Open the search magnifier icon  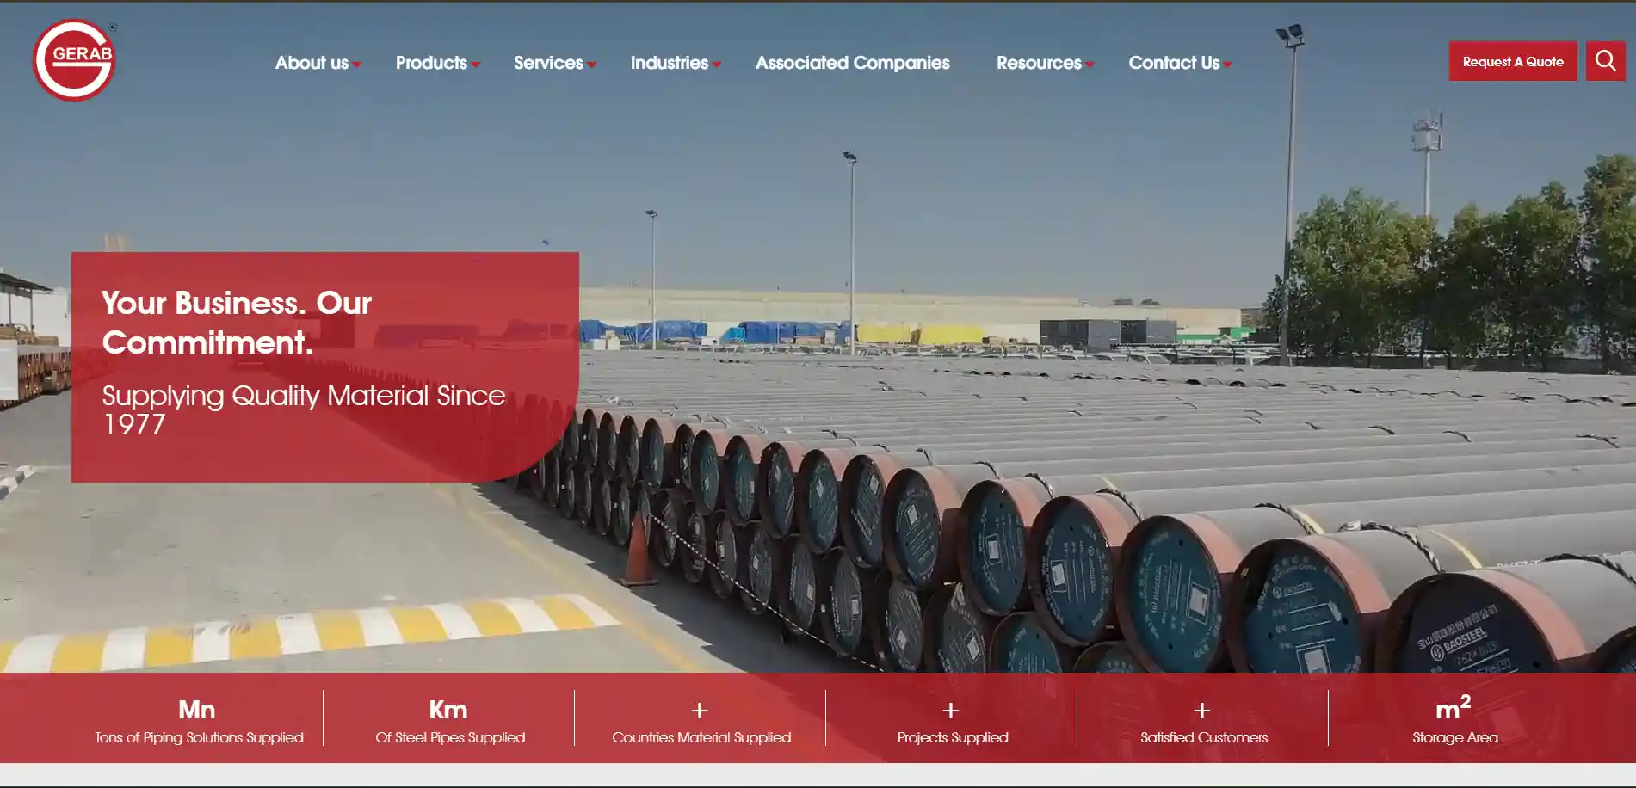point(1605,61)
